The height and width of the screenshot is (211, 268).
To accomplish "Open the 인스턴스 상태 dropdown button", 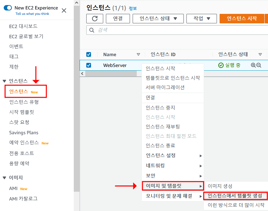I will 158,19.
